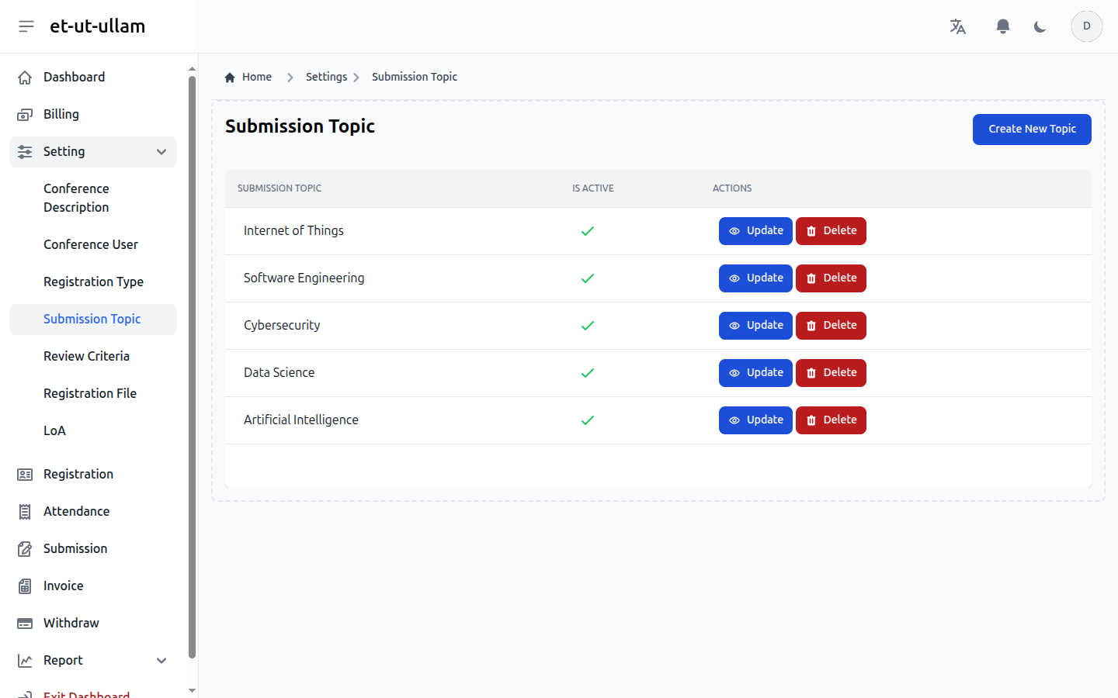The image size is (1118, 698).
Task: Click the Setting sliders icon
Action: tap(25, 152)
